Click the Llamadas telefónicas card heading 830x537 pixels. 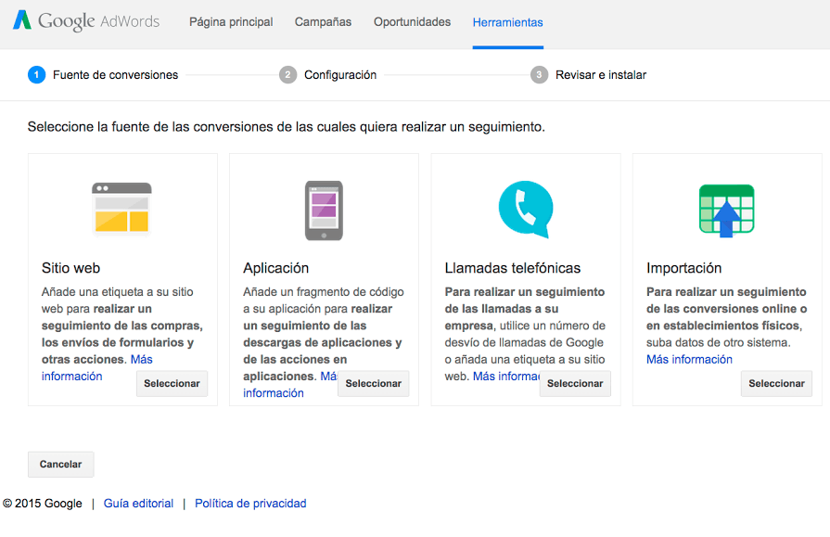[x=513, y=268]
